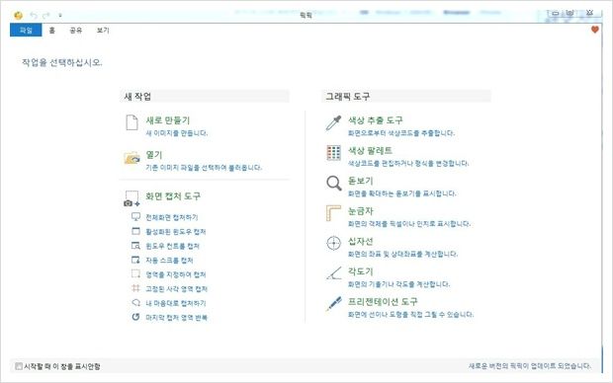Image resolution: width=613 pixels, height=383 pixels.
Task: Click the 윈도우 컨트롤 캡처 icon
Action: pyautogui.click(x=135, y=246)
